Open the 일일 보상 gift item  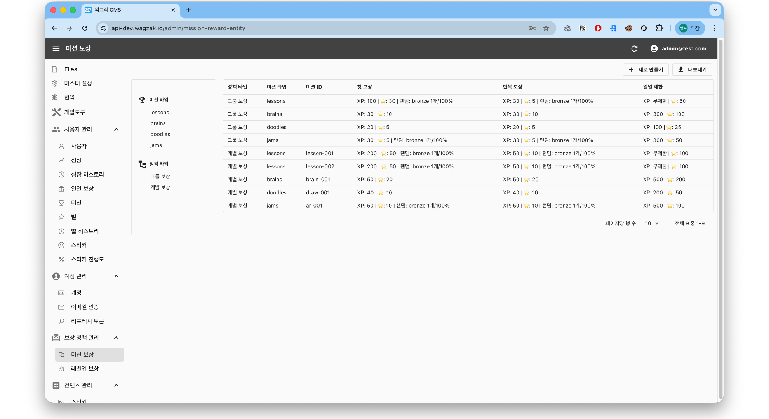click(x=82, y=189)
